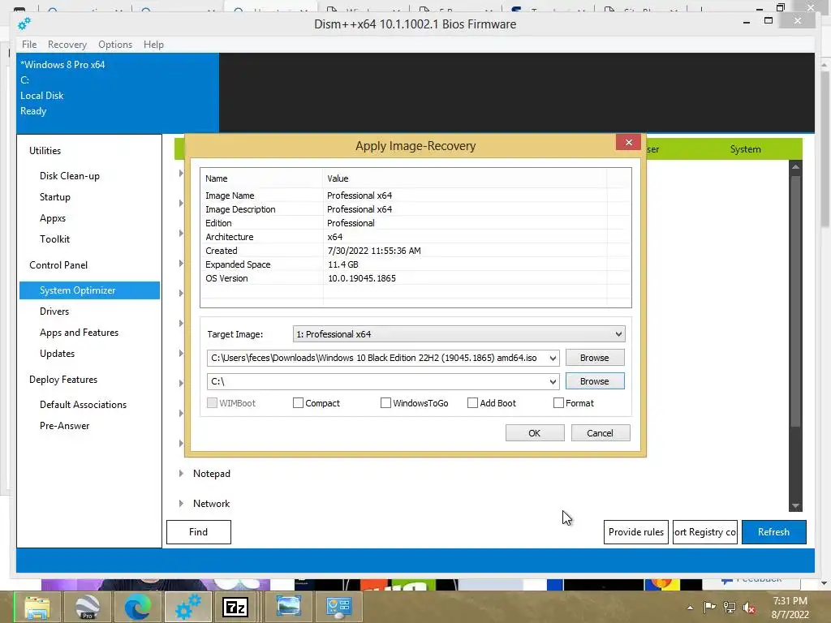Check the Add Boot option
This screenshot has height=623, width=831.
point(473,403)
